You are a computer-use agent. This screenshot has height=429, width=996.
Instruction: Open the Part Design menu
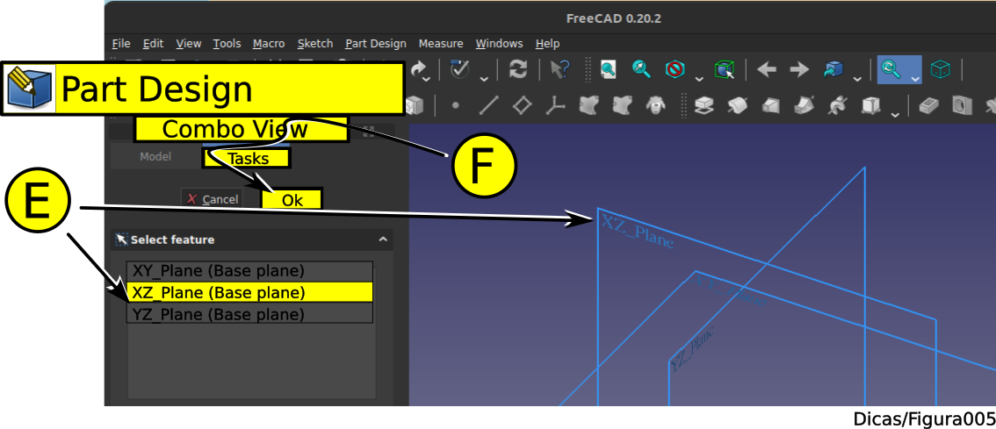click(376, 43)
